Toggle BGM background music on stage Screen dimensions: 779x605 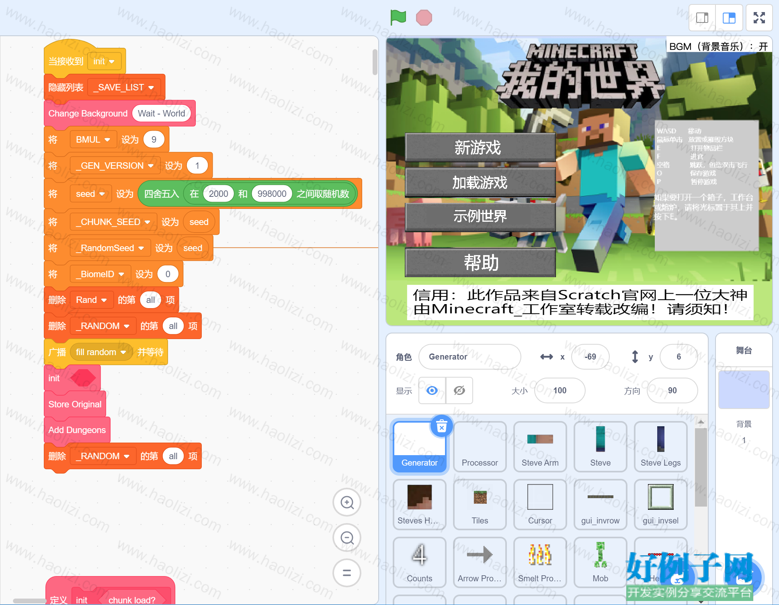[718, 46]
